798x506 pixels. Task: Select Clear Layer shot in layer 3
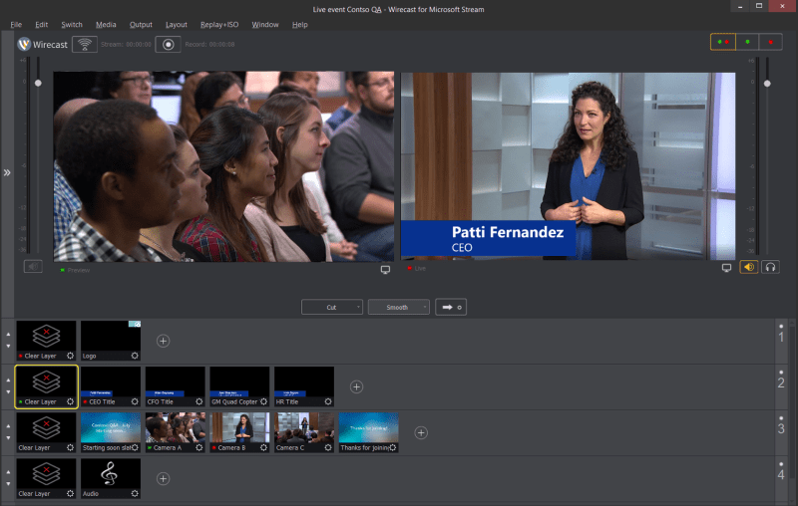click(x=46, y=432)
